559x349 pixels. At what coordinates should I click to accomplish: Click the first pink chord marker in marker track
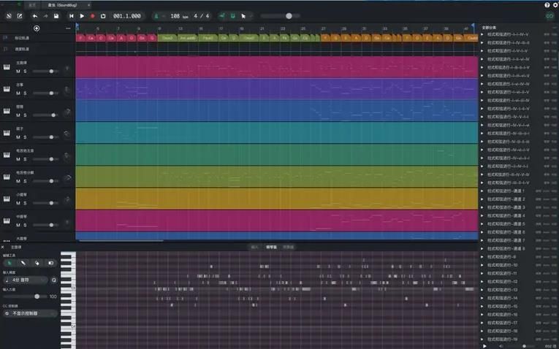[x=81, y=38]
